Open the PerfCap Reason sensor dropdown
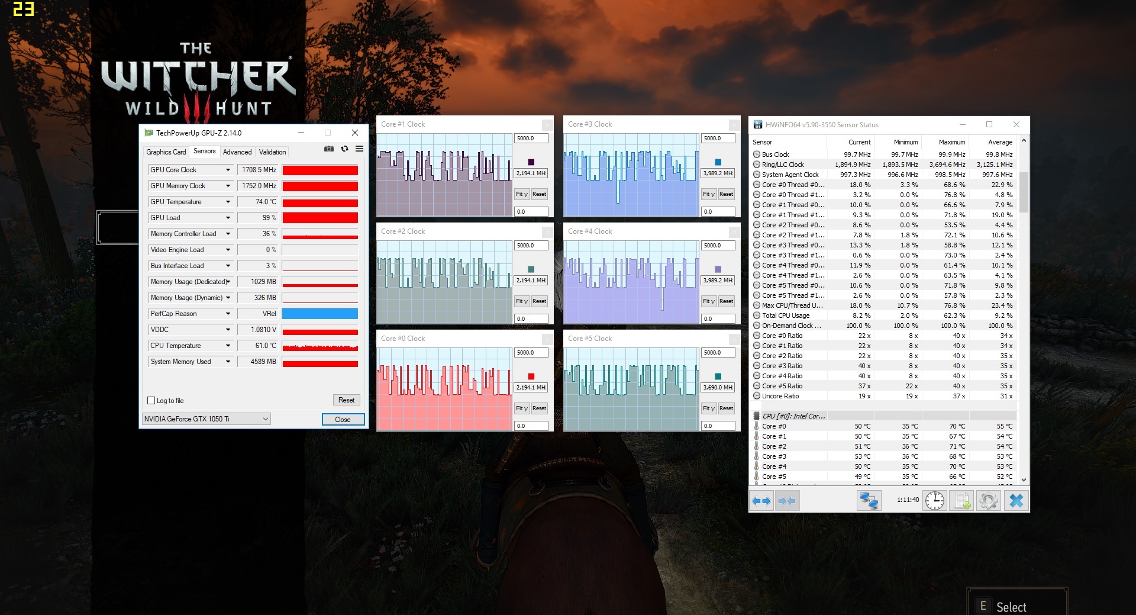This screenshot has height=615, width=1136. (x=228, y=314)
